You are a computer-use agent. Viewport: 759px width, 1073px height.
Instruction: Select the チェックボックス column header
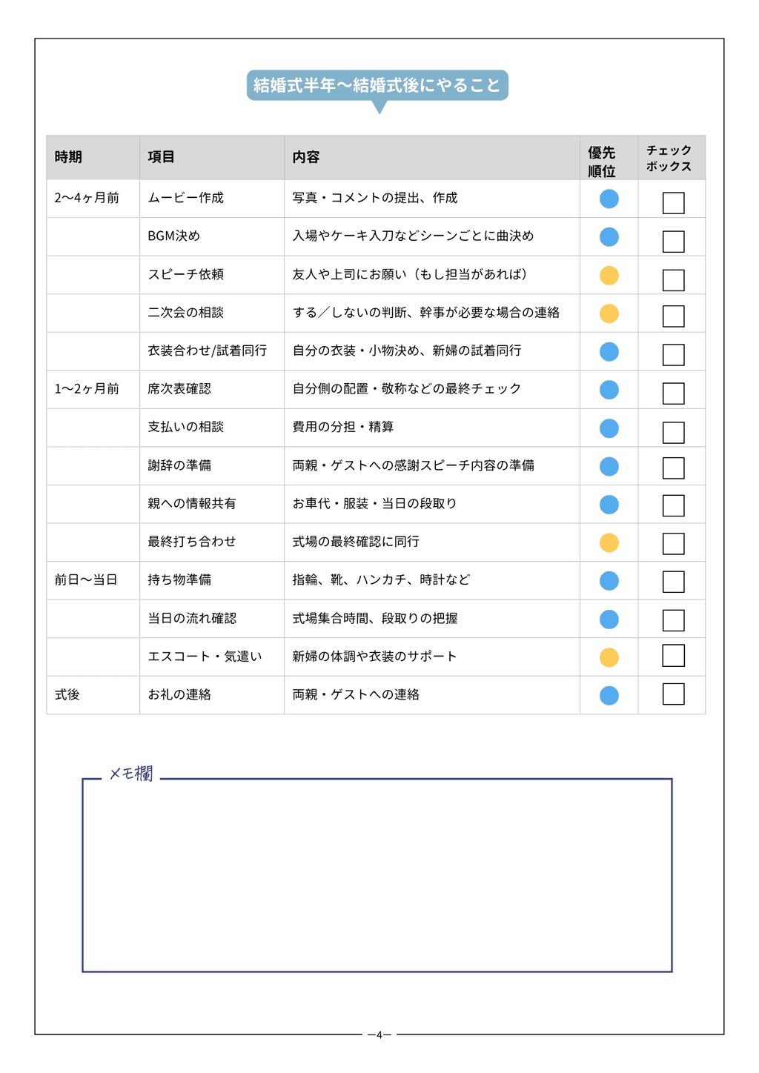click(x=669, y=159)
